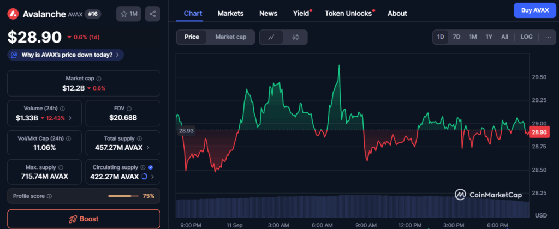559x229 pixels.
Task: Expand Total supply details chevron
Action: tap(148, 147)
